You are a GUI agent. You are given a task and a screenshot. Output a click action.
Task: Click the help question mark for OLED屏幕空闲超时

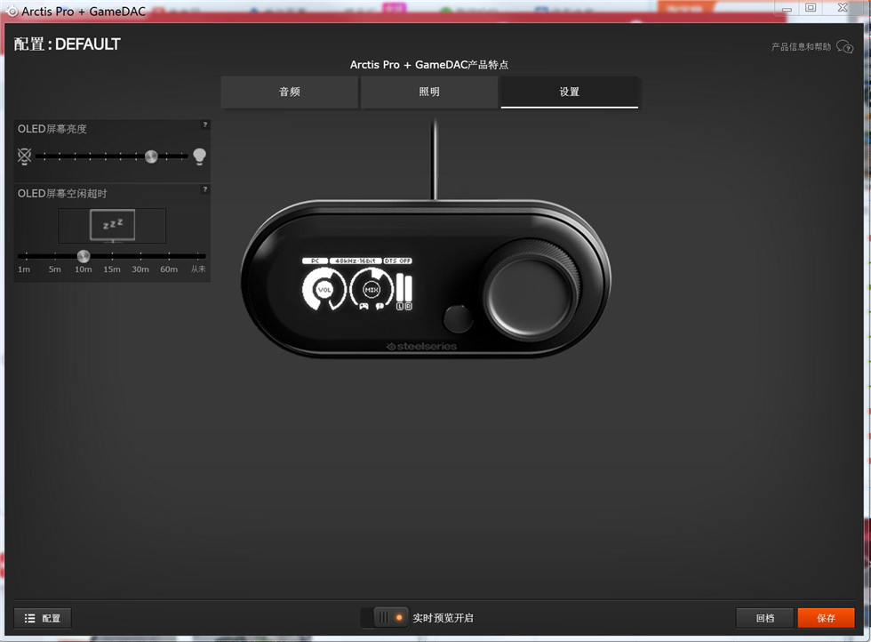[x=205, y=189]
